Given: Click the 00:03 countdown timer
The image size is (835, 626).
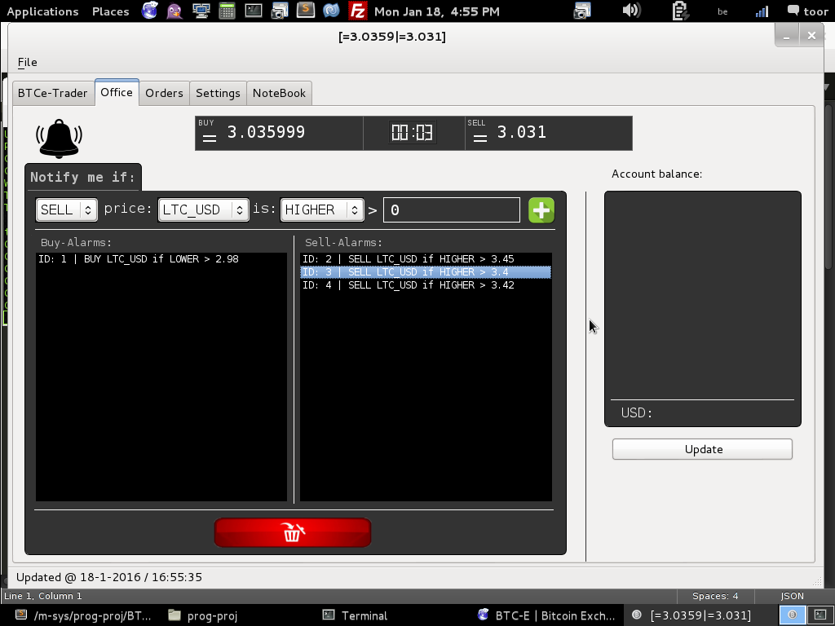Looking at the screenshot, I should pyautogui.click(x=413, y=132).
